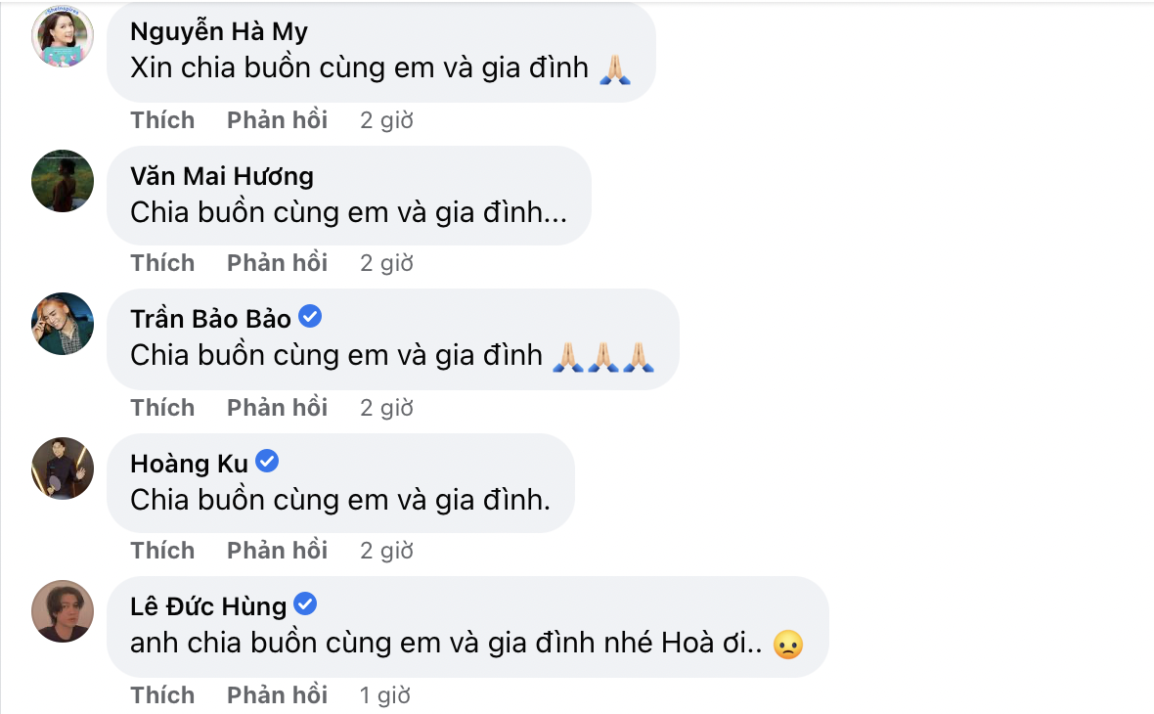Click the 1 giờ timestamp on Lê Đức Hùng's comment

tap(385, 694)
